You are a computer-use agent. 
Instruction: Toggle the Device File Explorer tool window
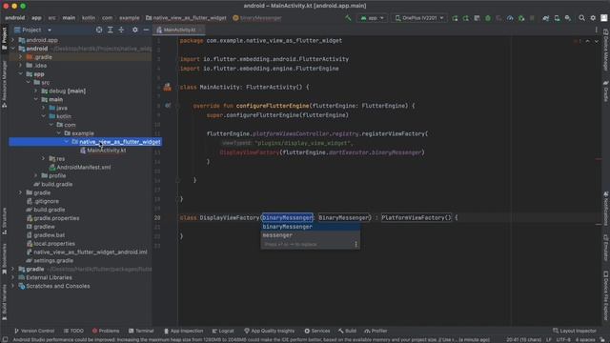point(606,296)
